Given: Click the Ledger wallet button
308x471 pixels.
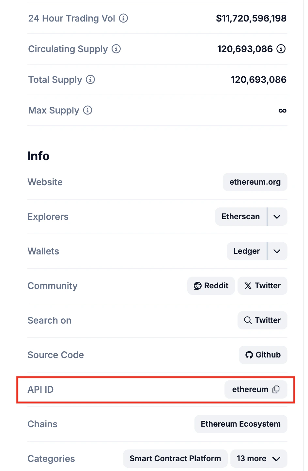Looking at the screenshot, I should 246,251.
